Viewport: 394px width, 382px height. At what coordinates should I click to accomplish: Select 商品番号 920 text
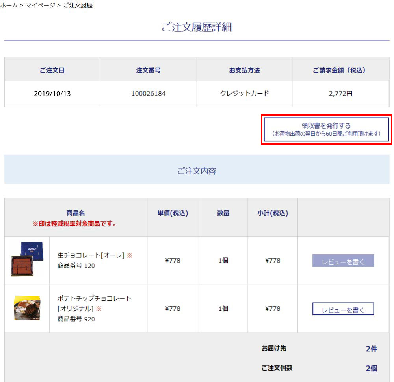pyautogui.click(x=76, y=319)
